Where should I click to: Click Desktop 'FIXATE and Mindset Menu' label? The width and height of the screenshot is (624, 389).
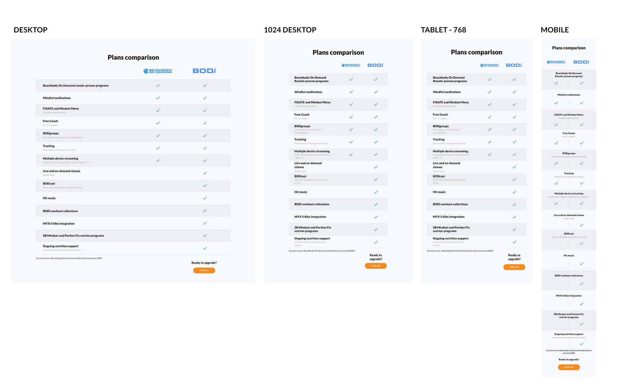(x=61, y=109)
